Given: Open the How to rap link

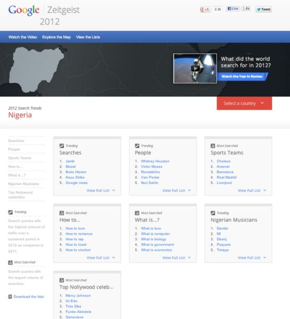Looking at the screenshot, I should click(x=74, y=239).
